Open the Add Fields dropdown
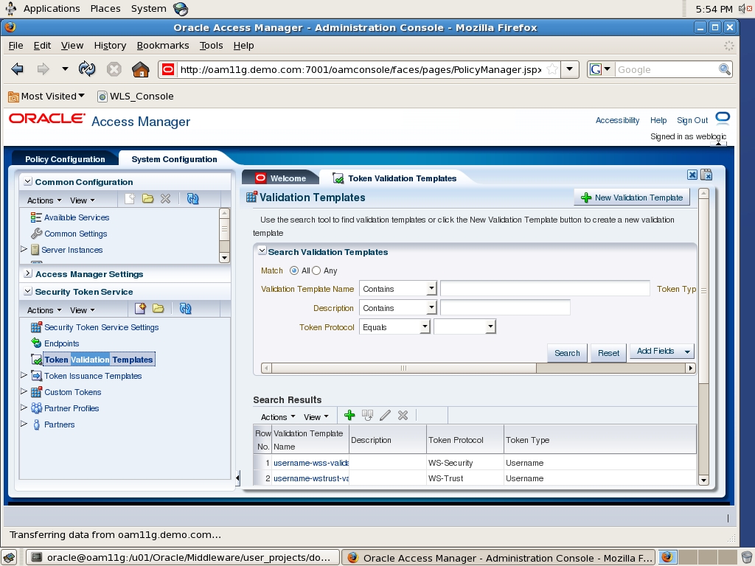 (661, 352)
